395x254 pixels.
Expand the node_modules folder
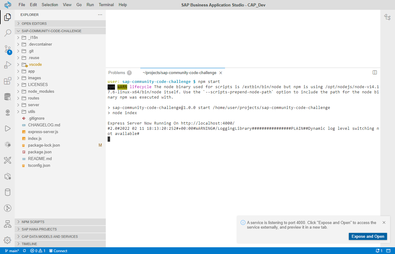tap(60, 92)
